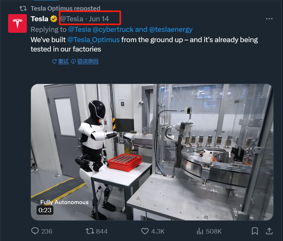Image resolution: width=283 pixels, height=241 pixels.
Task: Open the @teslaenergy profile link
Action: [x=171, y=30]
